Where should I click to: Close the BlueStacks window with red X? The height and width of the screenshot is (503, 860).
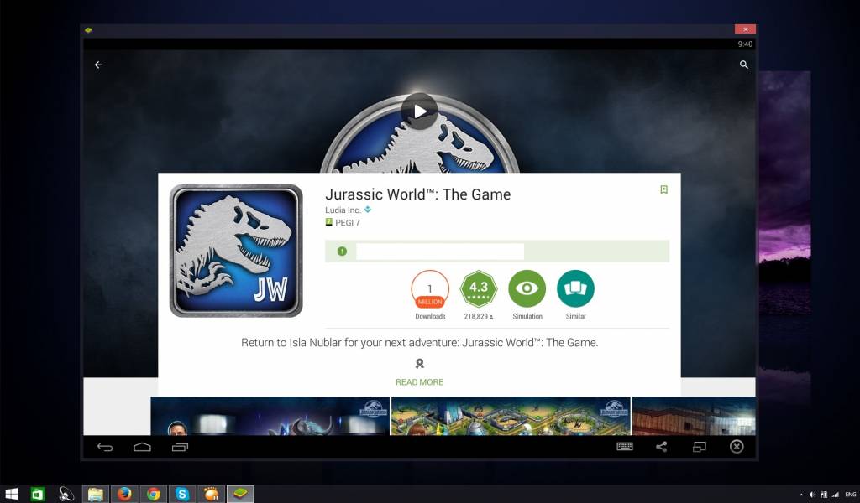point(746,29)
